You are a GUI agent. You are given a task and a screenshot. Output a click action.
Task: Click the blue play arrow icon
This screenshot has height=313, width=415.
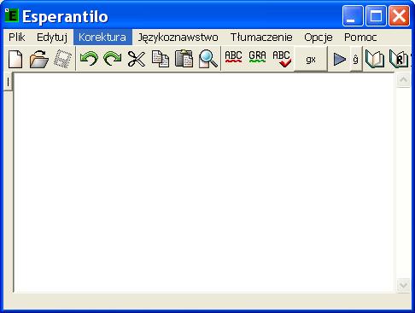339,59
